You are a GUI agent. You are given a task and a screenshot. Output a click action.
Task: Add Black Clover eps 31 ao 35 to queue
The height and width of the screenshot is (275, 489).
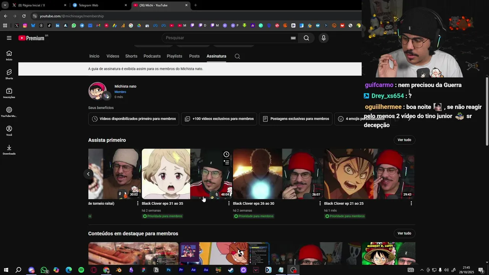(227, 162)
